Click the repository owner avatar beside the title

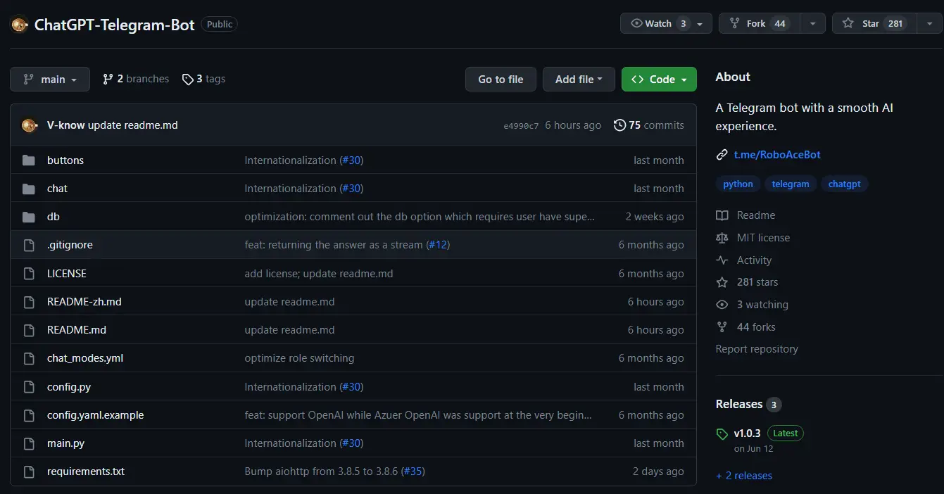point(19,25)
